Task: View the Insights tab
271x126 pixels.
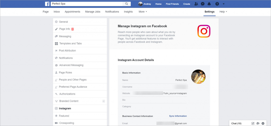Action: tap(128, 12)
